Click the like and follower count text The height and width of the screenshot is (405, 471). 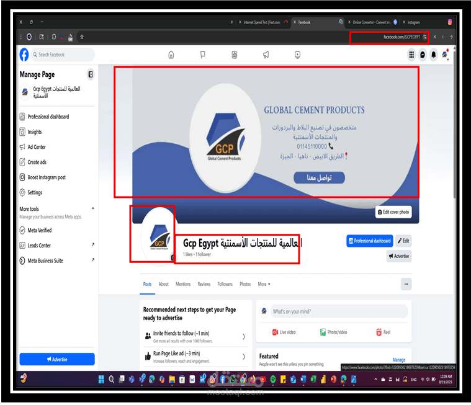(197, 254)
